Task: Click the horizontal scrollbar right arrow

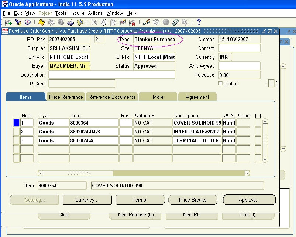Action: (247, 173)
